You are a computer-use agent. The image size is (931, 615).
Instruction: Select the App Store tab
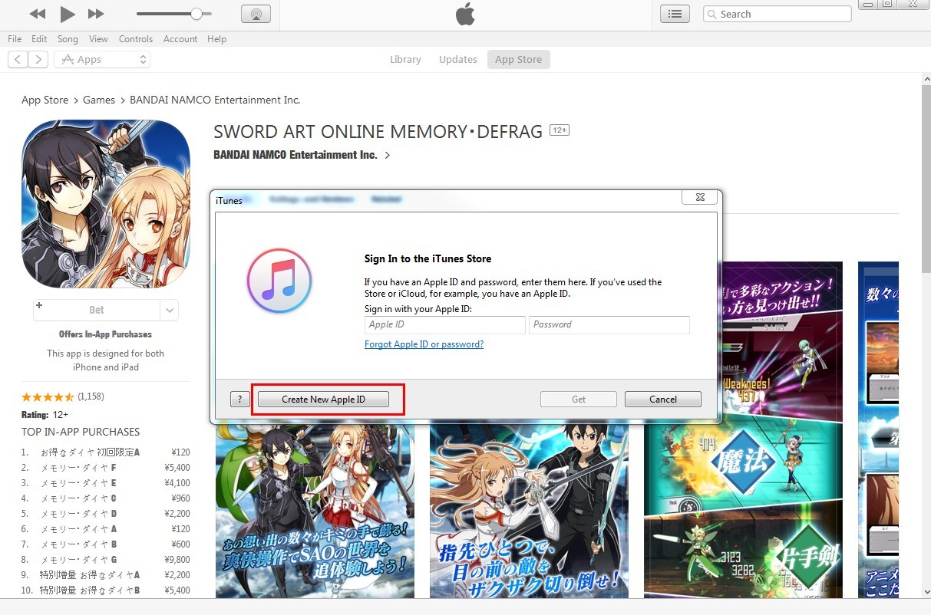point(518,59)
